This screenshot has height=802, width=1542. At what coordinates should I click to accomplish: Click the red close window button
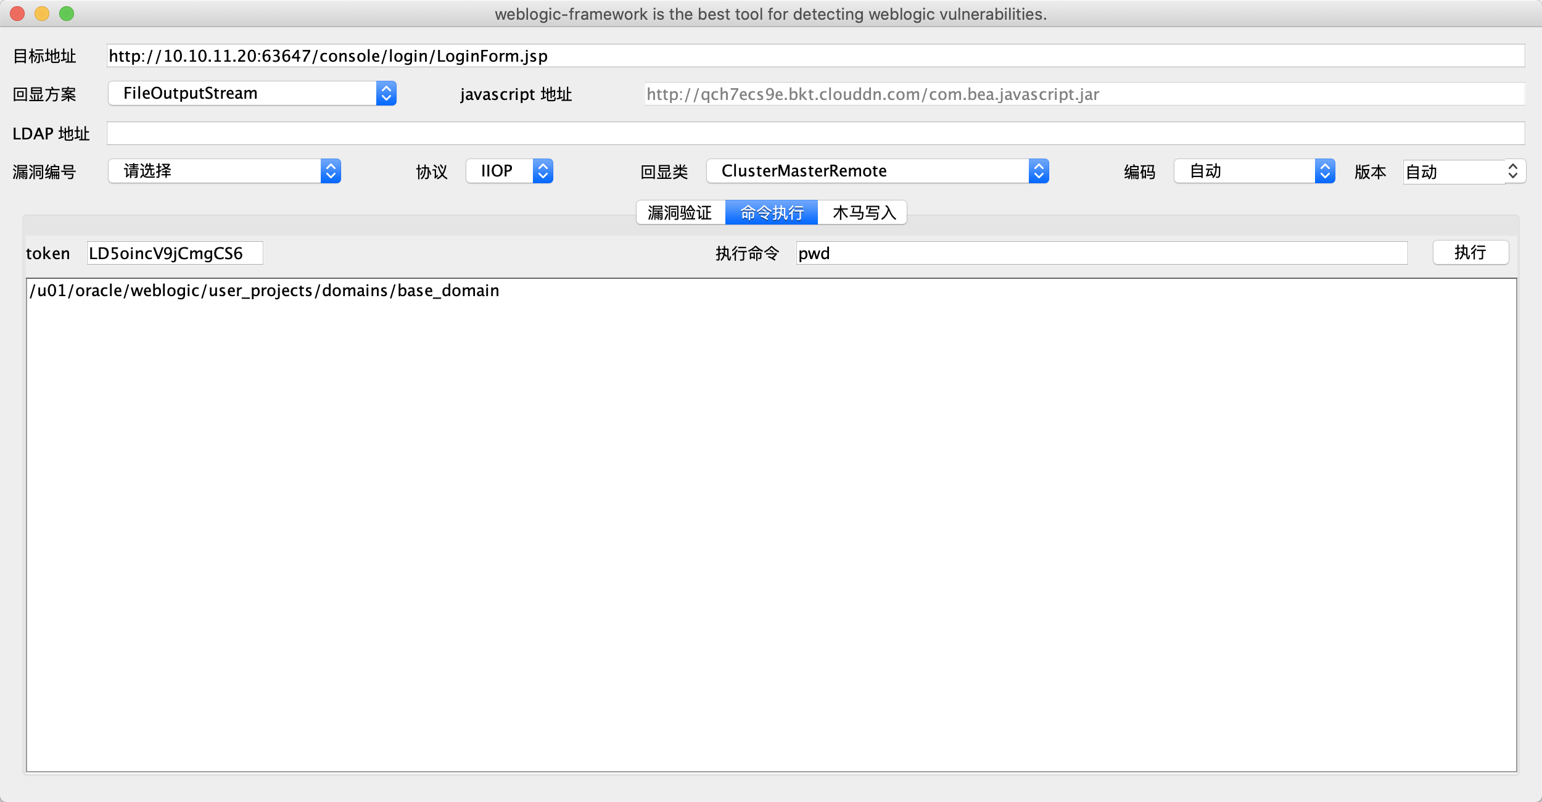17,14
